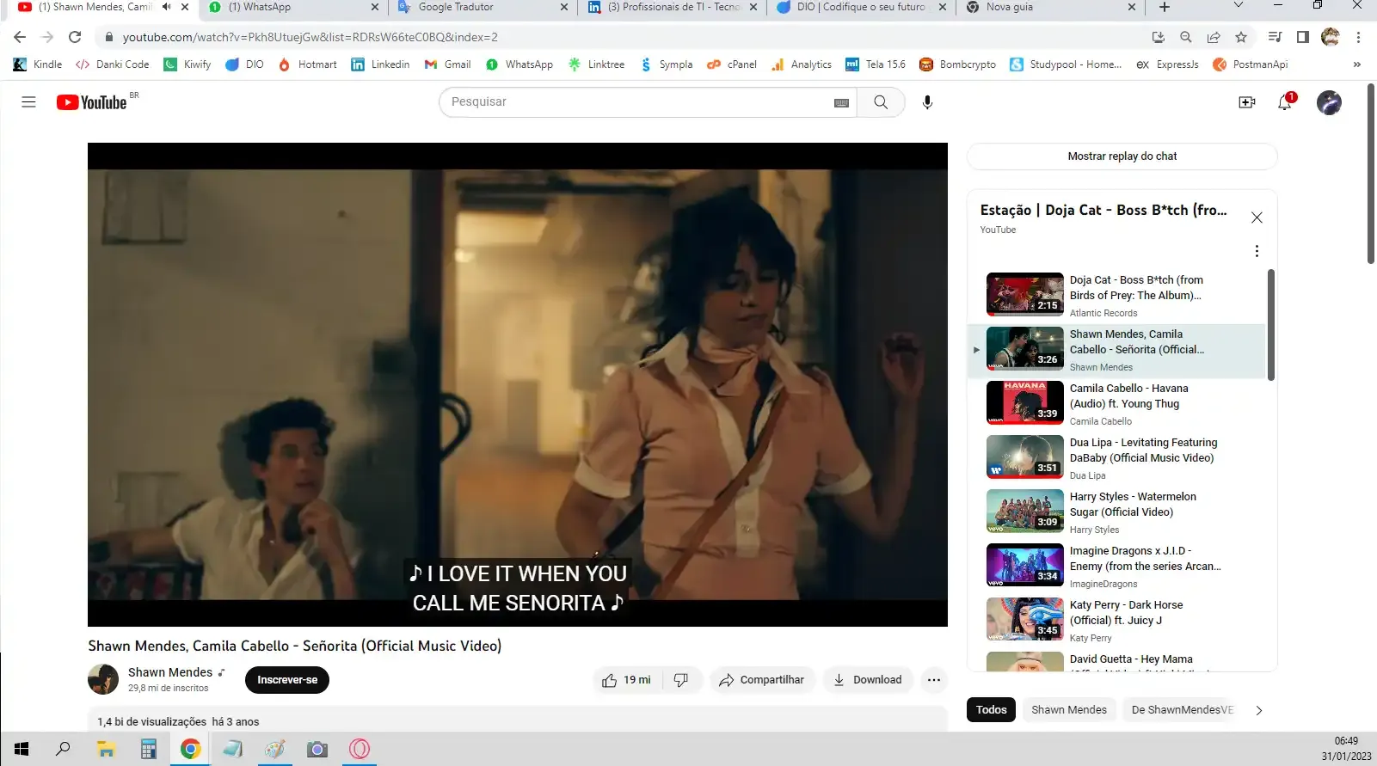
Task: Start voice search with microphone icon
Action: point(927,102)
